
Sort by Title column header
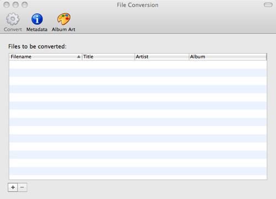pyautogui.click(x=108, y=57)
